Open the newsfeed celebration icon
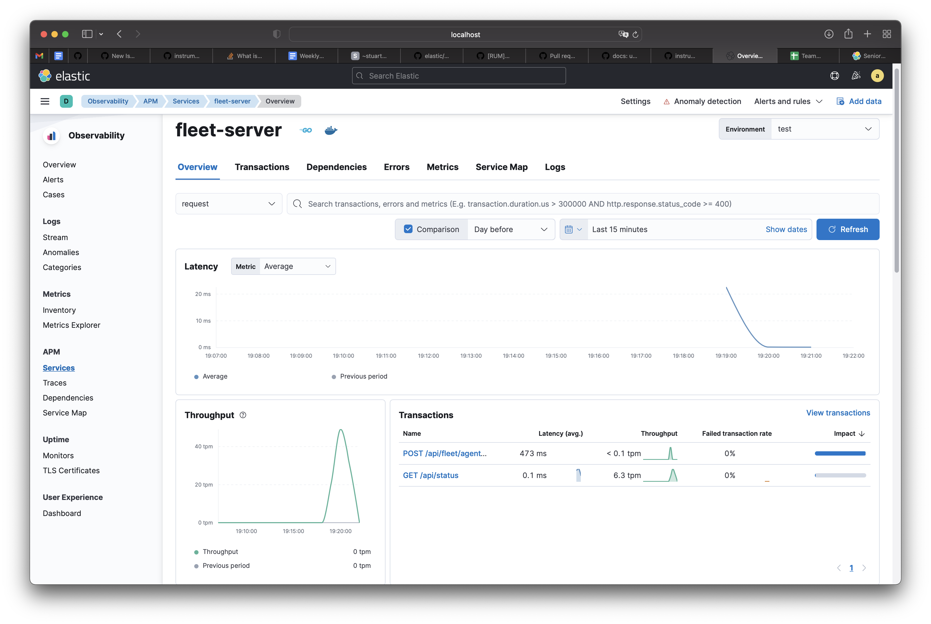This screenshot has width=931, height=624. [x=856, y=76]
